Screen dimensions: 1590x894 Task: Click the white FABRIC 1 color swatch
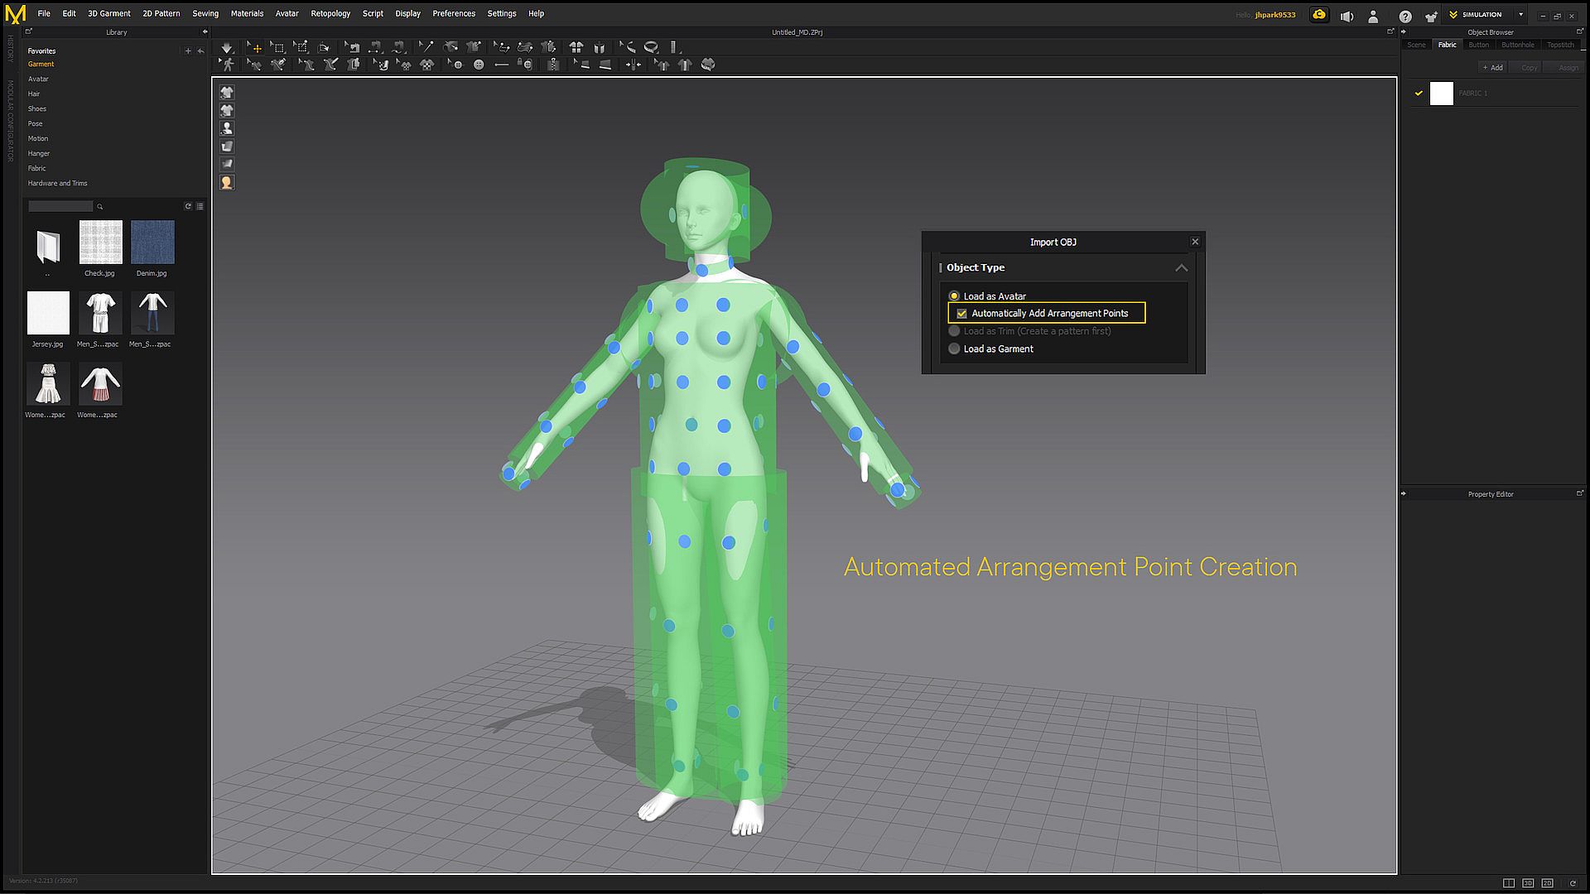click(x=1441, y=94)
